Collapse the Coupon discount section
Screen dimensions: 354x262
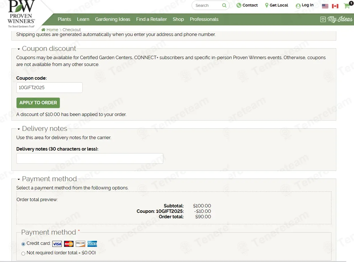click(19, 49)
